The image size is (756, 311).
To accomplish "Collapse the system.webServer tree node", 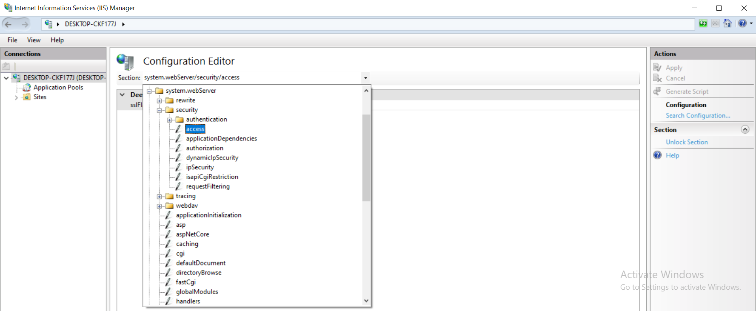I will pyautogui.click(x=149, y=91).
